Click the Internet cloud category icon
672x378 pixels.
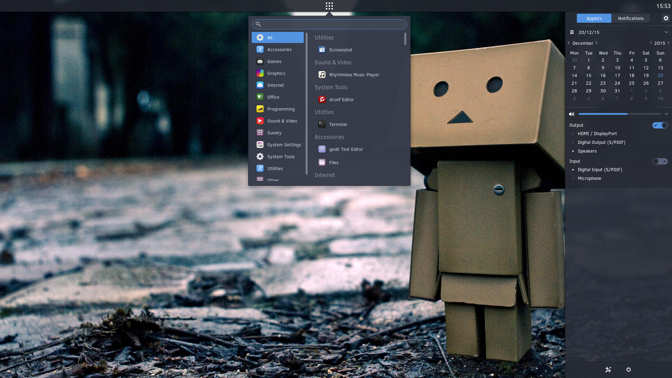[260, 85]
